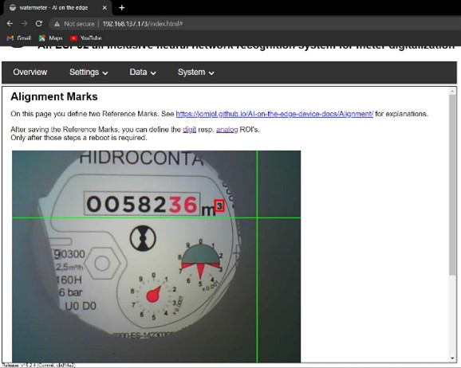
Task: Close the watermeter browser tab
Action: [x=104, y=8]
